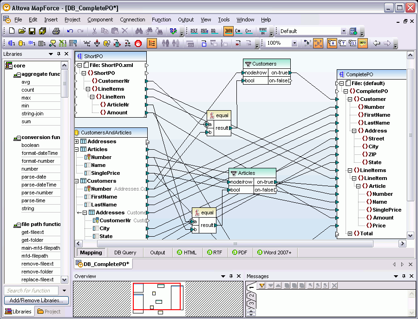
Task: Click the Undo arrow icon
Action: point(70,31)
